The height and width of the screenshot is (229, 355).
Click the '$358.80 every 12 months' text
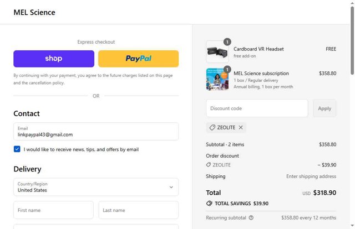(309, 218)
